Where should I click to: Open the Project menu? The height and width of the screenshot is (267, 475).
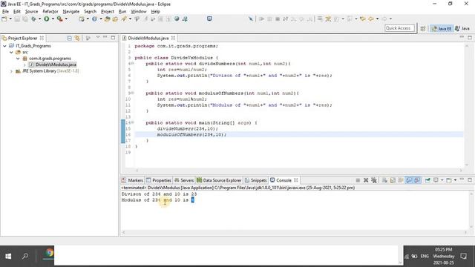click(107, 12)
